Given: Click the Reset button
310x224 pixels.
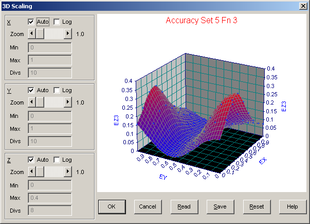Looking at the screenshot, I should pyautogui.click(x=257, y=207).
